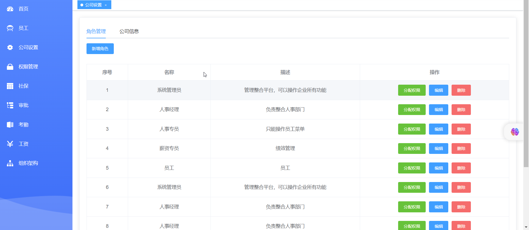Delete the 人事专员 role
Screen dimensions: 529x230
(461, 129)
